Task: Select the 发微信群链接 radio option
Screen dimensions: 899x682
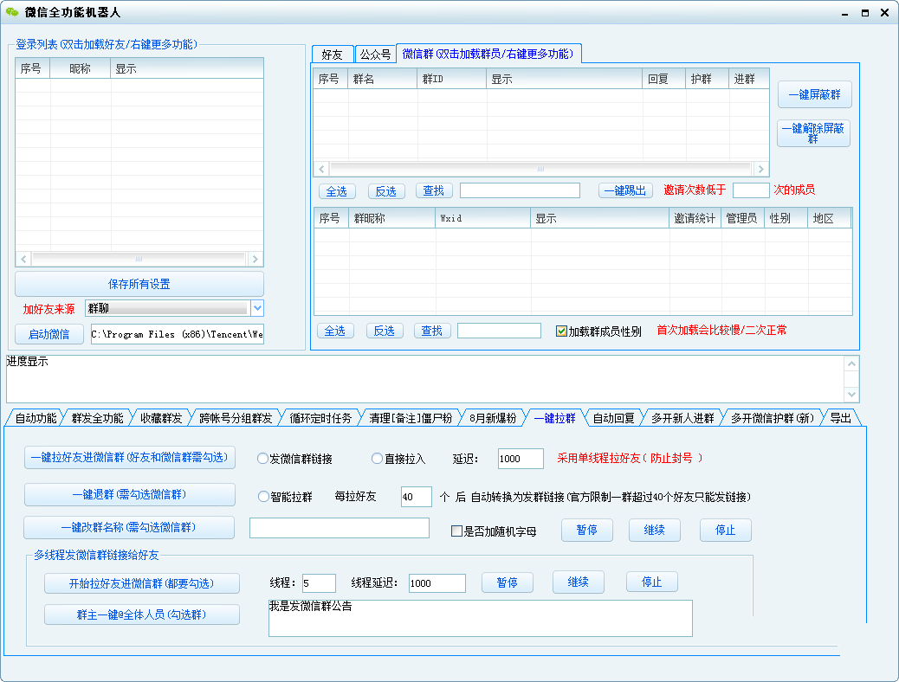Action: (x=262, y=459)
